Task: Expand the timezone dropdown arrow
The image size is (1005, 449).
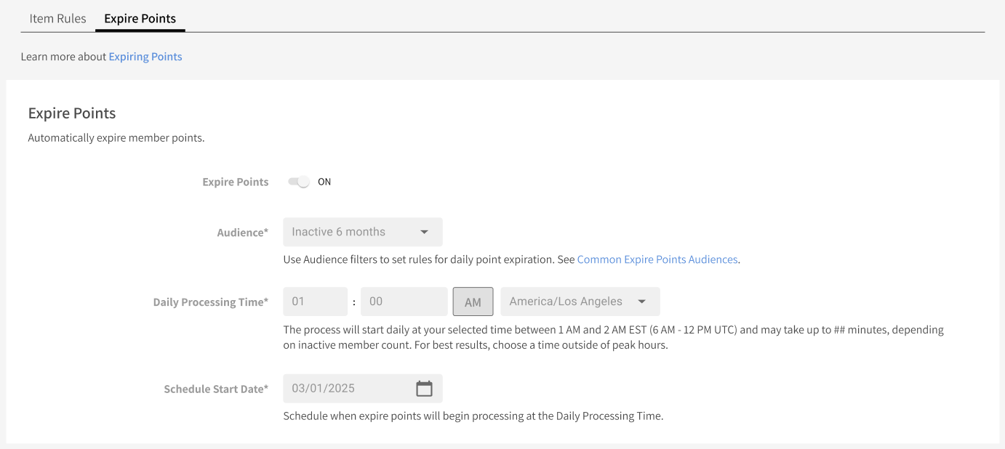Action: 641,302
